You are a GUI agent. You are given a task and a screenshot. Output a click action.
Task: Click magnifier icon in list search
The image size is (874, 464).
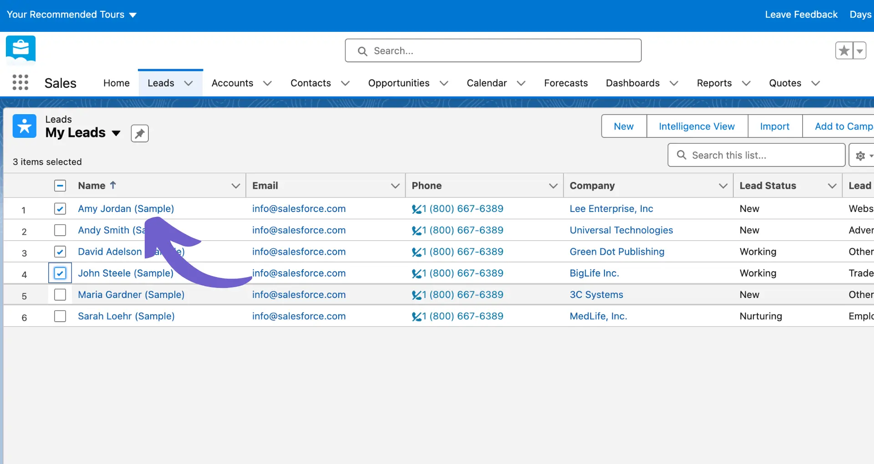pyautogui.click(x=681, y=155)
